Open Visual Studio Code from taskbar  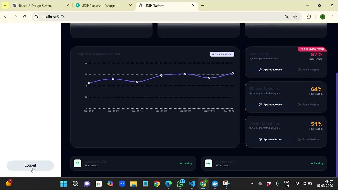tap(192, 184)
